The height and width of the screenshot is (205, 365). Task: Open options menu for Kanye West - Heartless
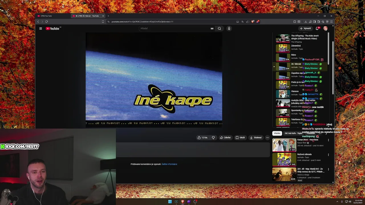coord(328,140)
